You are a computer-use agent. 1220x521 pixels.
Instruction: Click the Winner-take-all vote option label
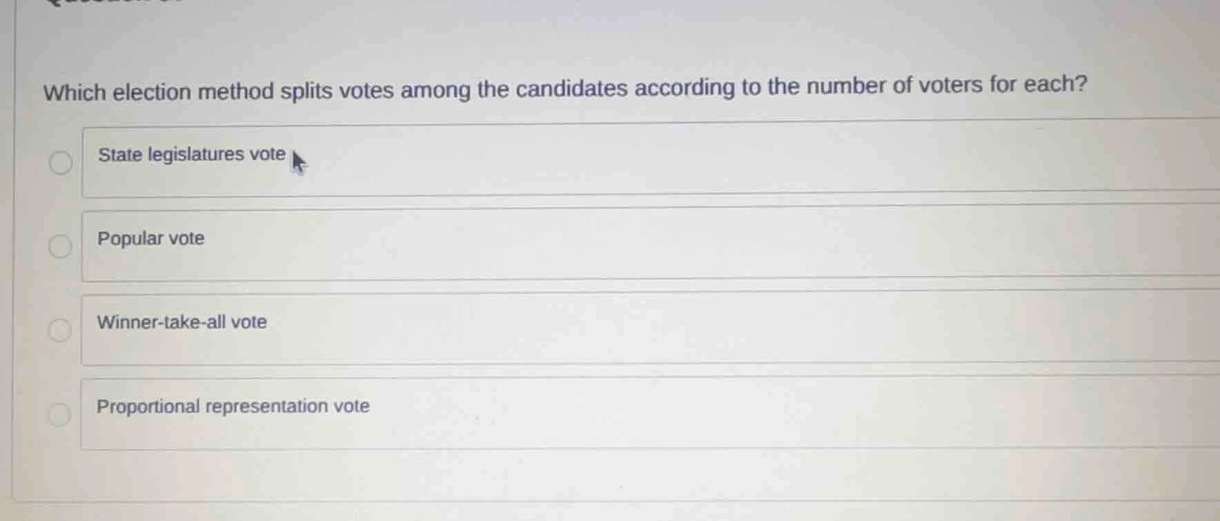182,322
